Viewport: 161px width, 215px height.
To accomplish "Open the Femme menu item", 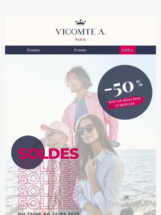I will point(80,50).
